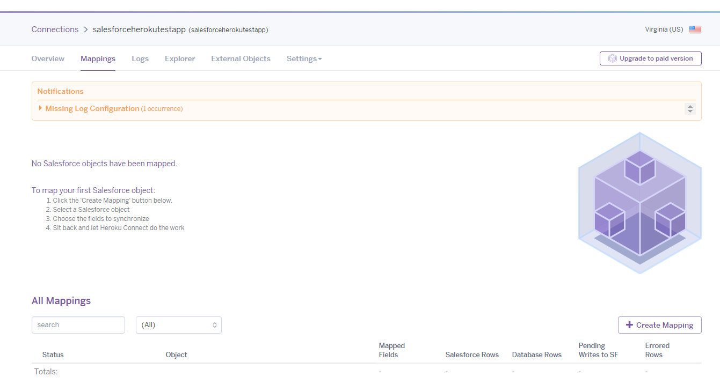Click Upgrade to paid version button
The height and width of the screenshot is (384, 720).
[x=650, y=58]
